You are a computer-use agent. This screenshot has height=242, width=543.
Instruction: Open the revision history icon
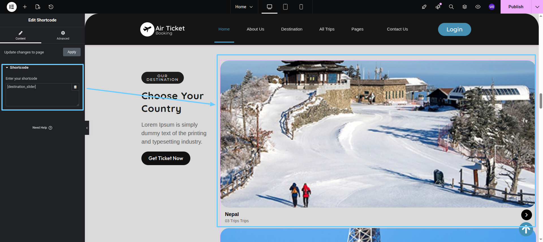click(x=51, y=7)
